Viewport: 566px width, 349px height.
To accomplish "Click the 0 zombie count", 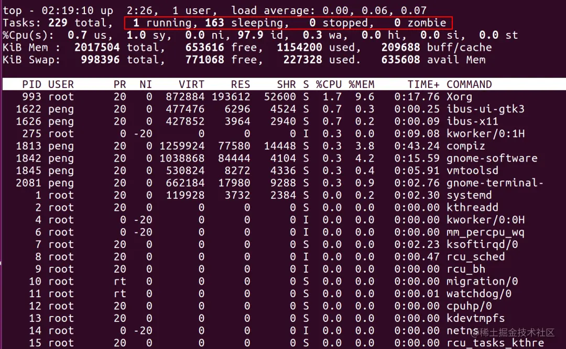I will (x=397, y=22).
